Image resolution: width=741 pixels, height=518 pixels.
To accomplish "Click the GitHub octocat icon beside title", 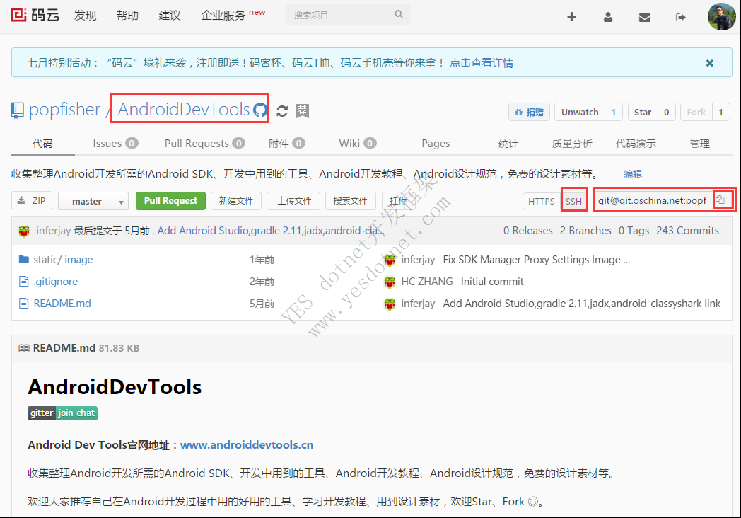I will 260,110.
